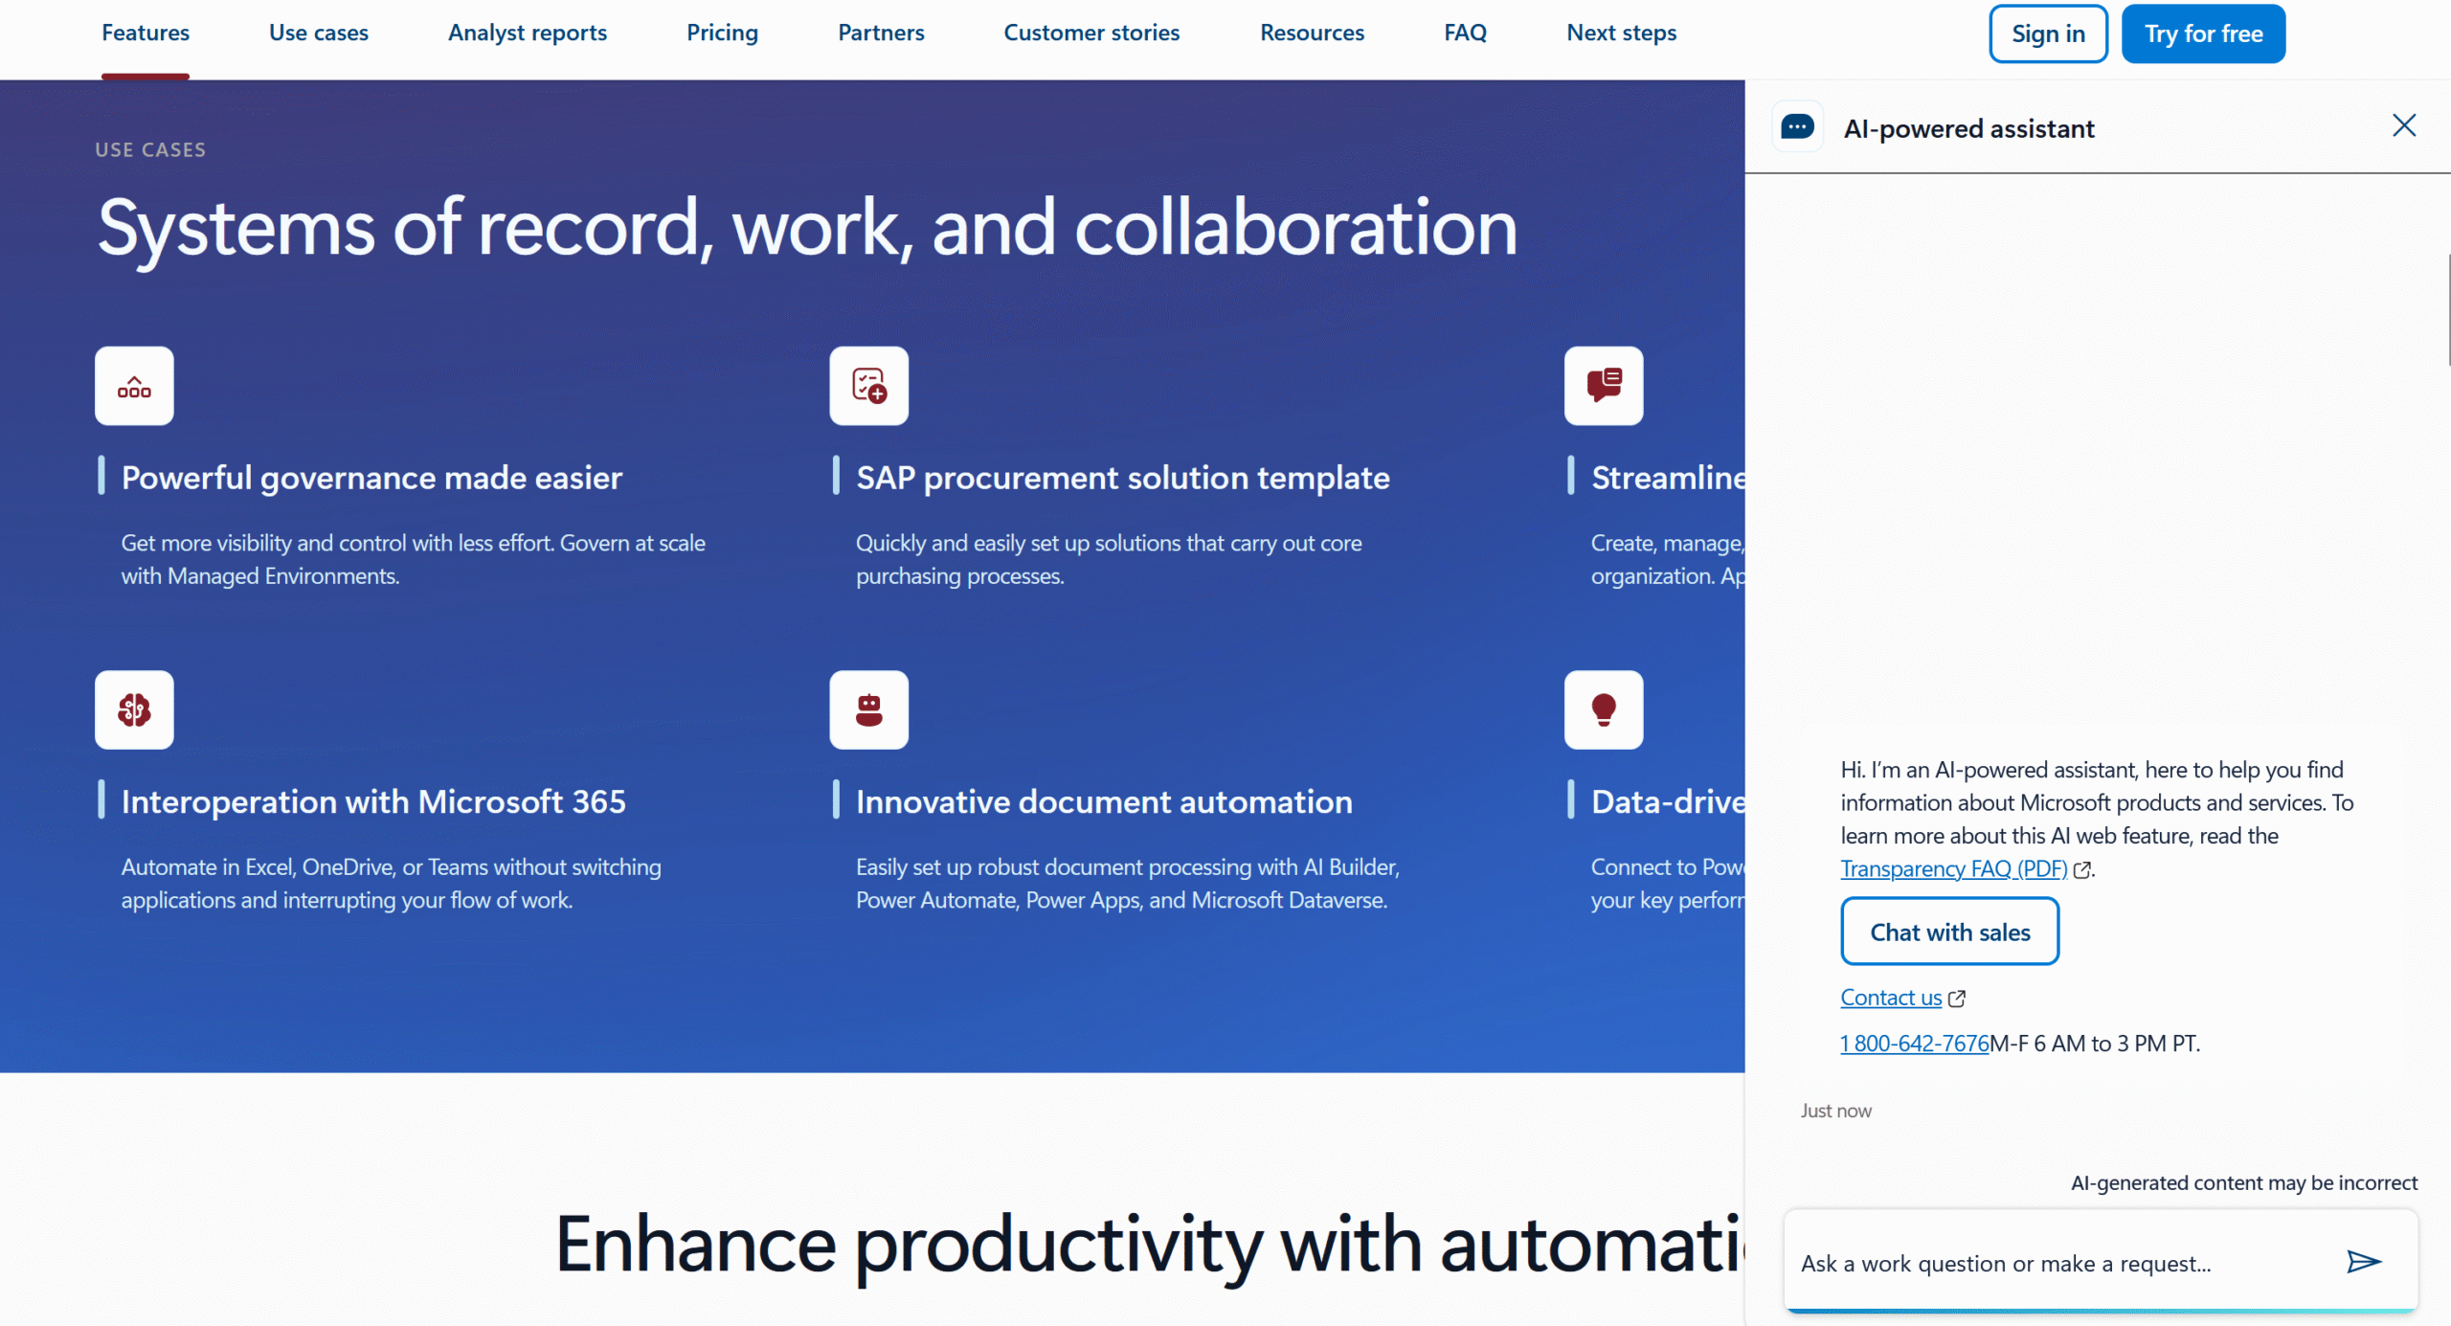
Task: Click the Microsoft 365 brain icon
Action: point(134,709)
